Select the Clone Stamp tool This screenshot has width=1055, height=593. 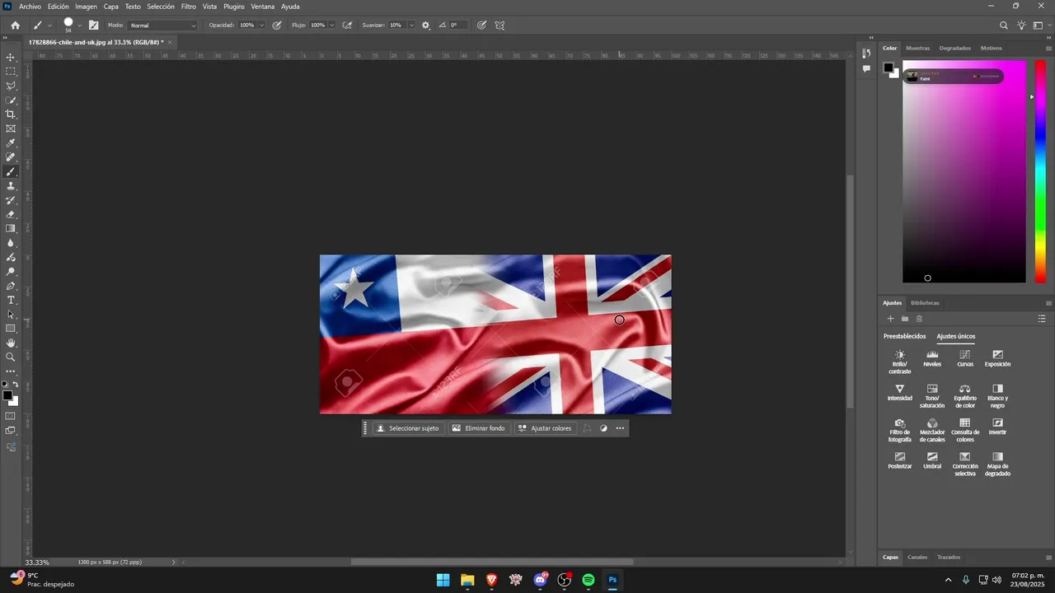point(11,186)
